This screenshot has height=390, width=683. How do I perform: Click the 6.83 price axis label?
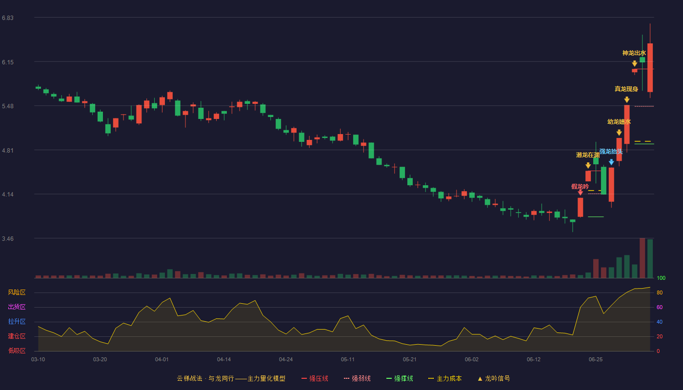7,18
